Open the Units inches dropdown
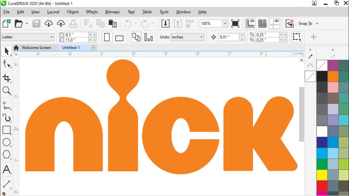The height and width of the screenshot is (196, 349). click(202, 37)
